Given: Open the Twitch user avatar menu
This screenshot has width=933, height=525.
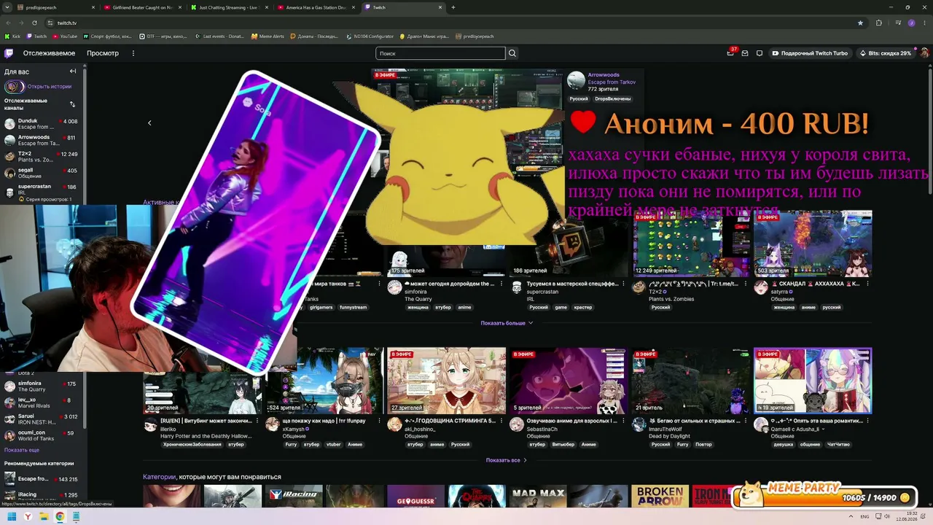Looking at the screenshot, I should 924,53.
